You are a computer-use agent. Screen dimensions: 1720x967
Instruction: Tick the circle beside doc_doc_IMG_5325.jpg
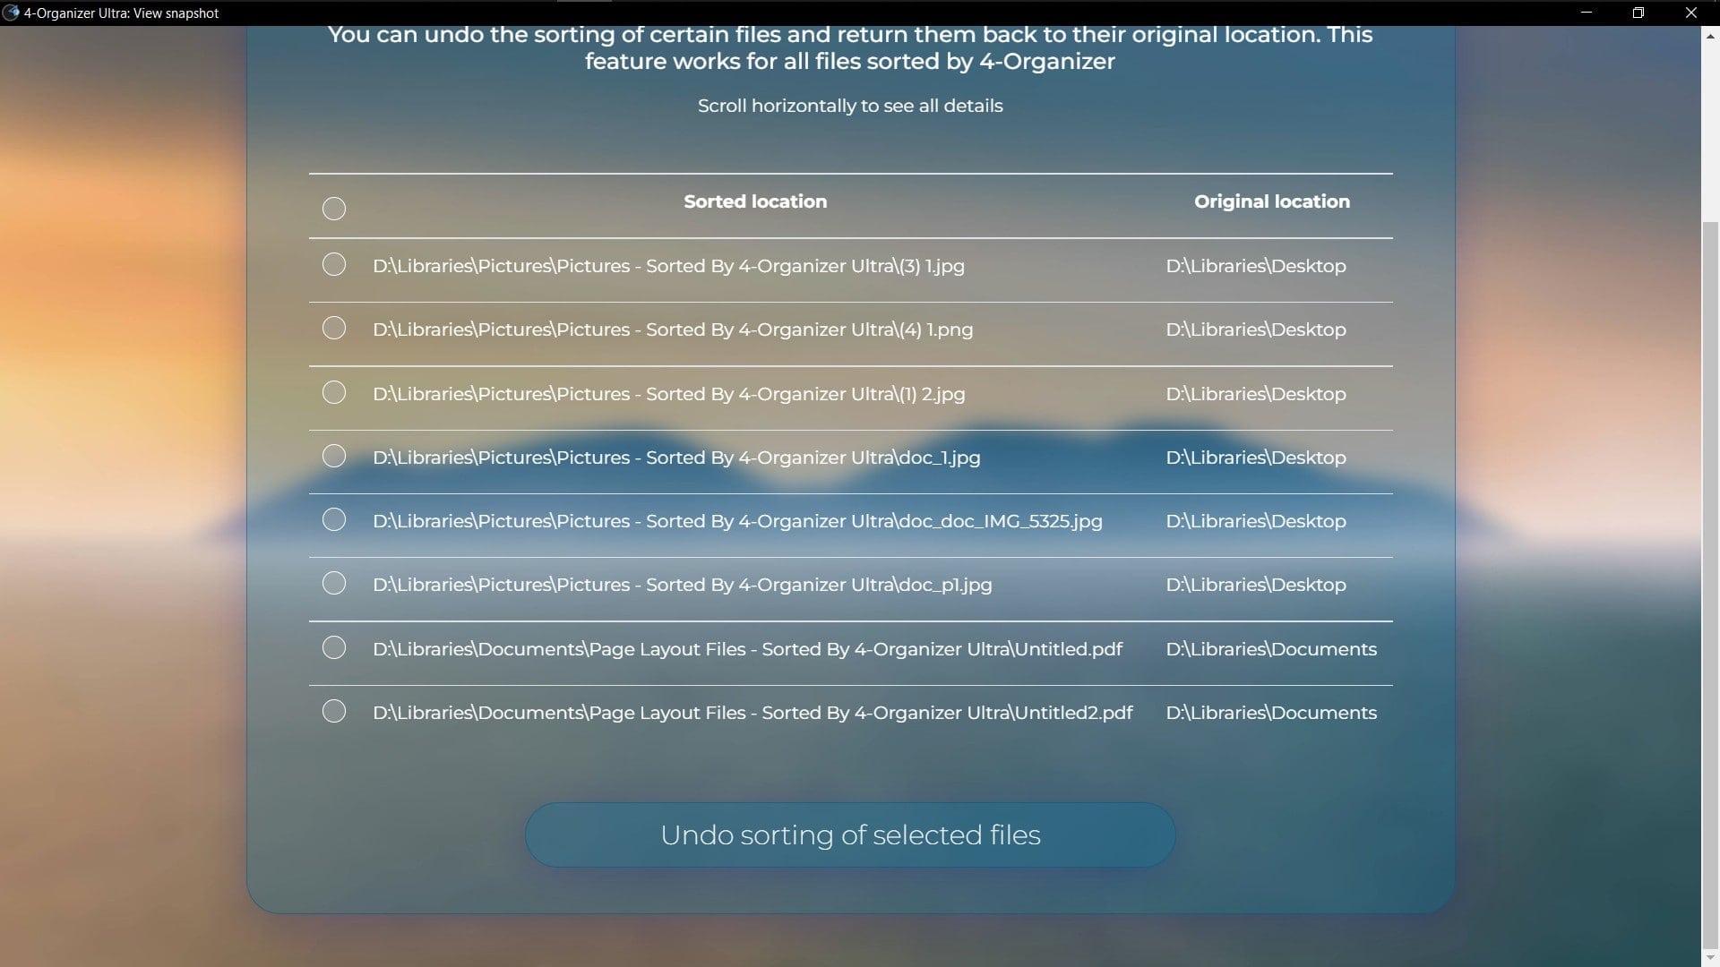pyautogui.click(x=333, y=519)
